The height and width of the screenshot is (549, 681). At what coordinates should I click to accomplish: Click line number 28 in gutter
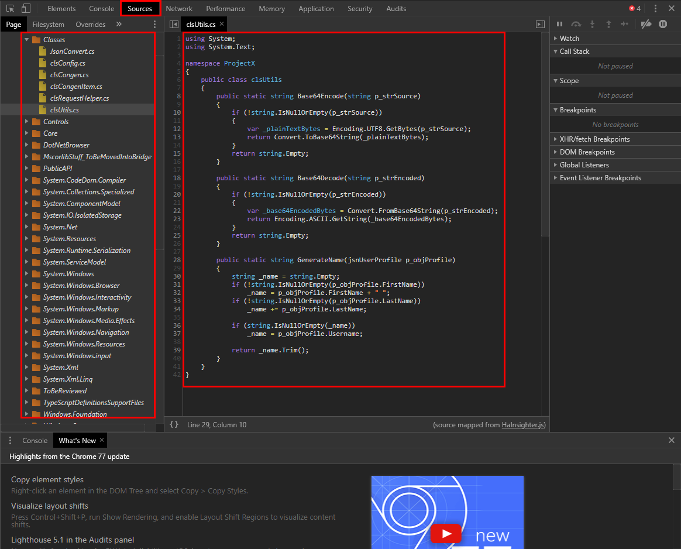click(x=177, y=260)
